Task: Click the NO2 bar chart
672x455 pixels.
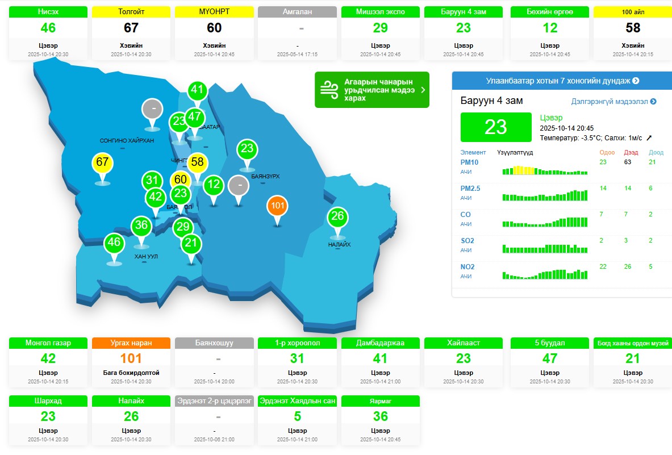Action: tap(545, 274)
